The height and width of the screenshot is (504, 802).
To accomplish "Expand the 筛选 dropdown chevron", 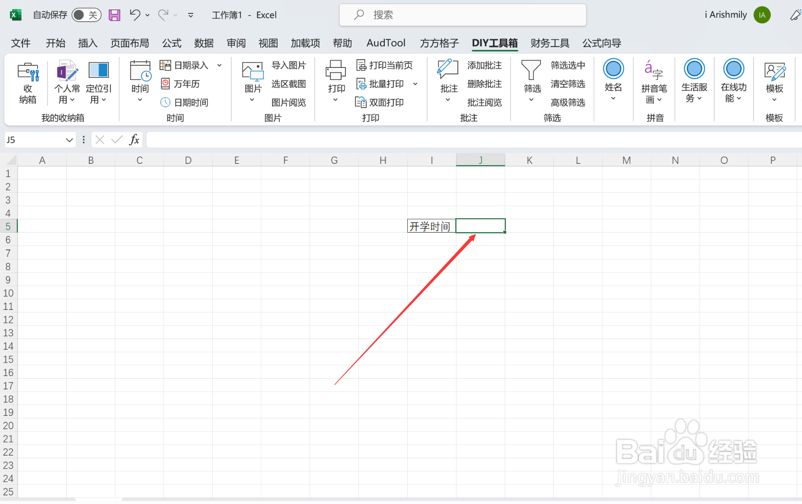I will [x=531, y=100].
